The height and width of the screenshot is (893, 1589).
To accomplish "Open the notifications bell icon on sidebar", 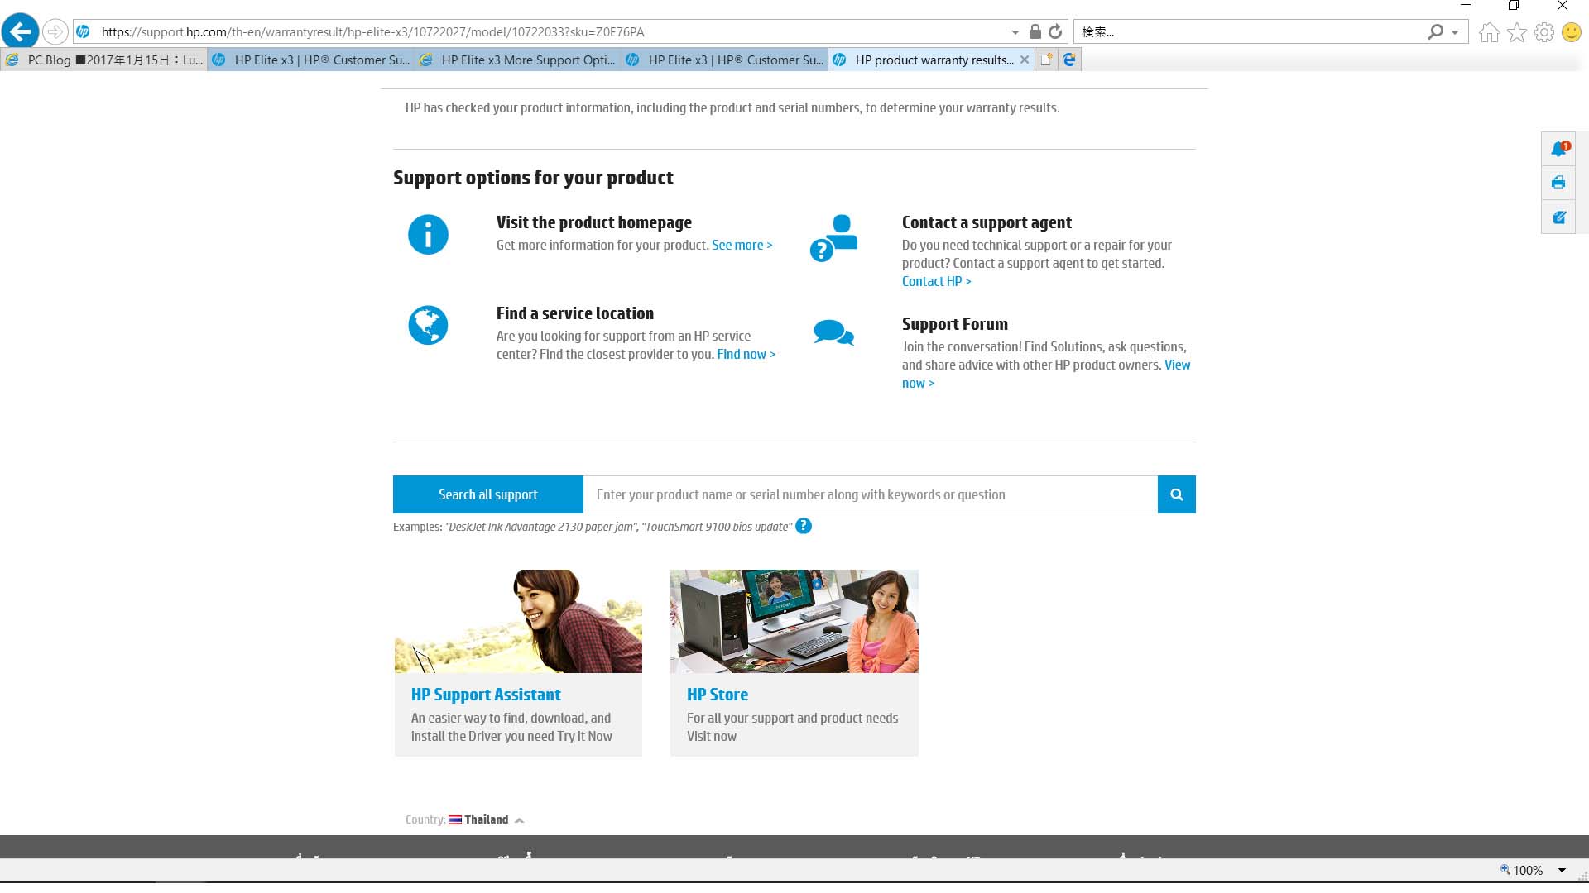I will (1559, 148).
